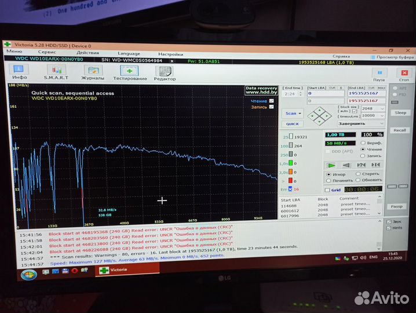Toggle the Запись graph checkbox
The height and width of the screenshot is (313, 416).
coord(271,107)
